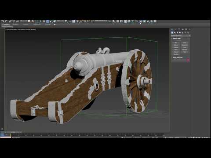Open the Selection Filter dropdown

(24, 22)
